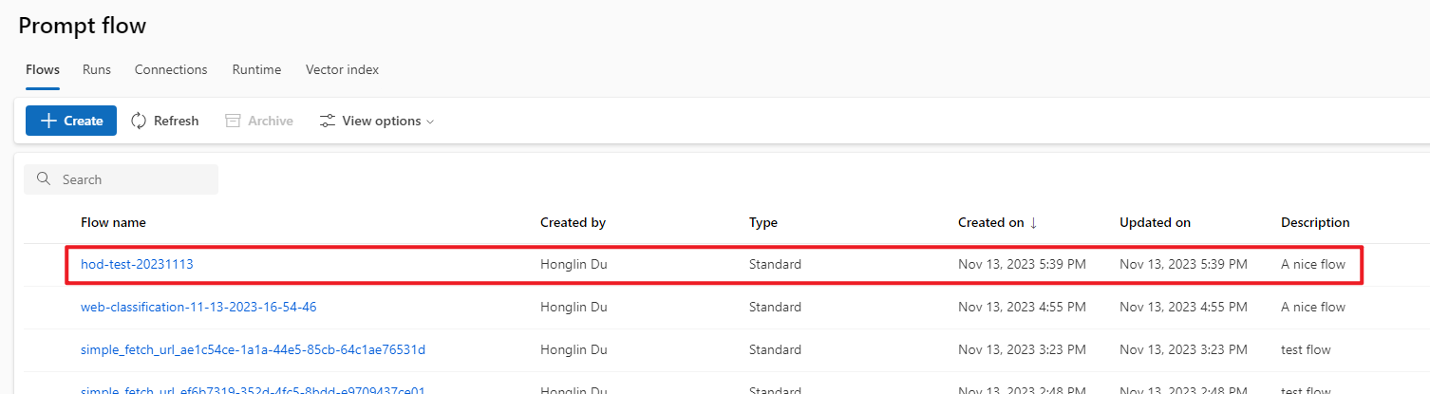Expand the View options chevron
The width and height of the screenshot is (1430, 394).
click(430, 122)
